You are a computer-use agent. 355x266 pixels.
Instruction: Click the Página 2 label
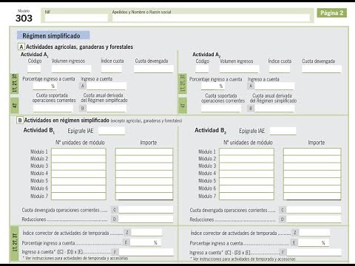[332, 13]
